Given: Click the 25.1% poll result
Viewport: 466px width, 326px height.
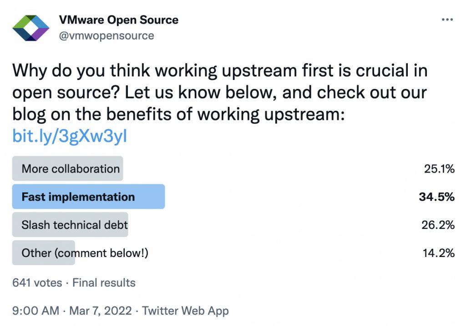Looking at the screenshot, I should 439,169.
